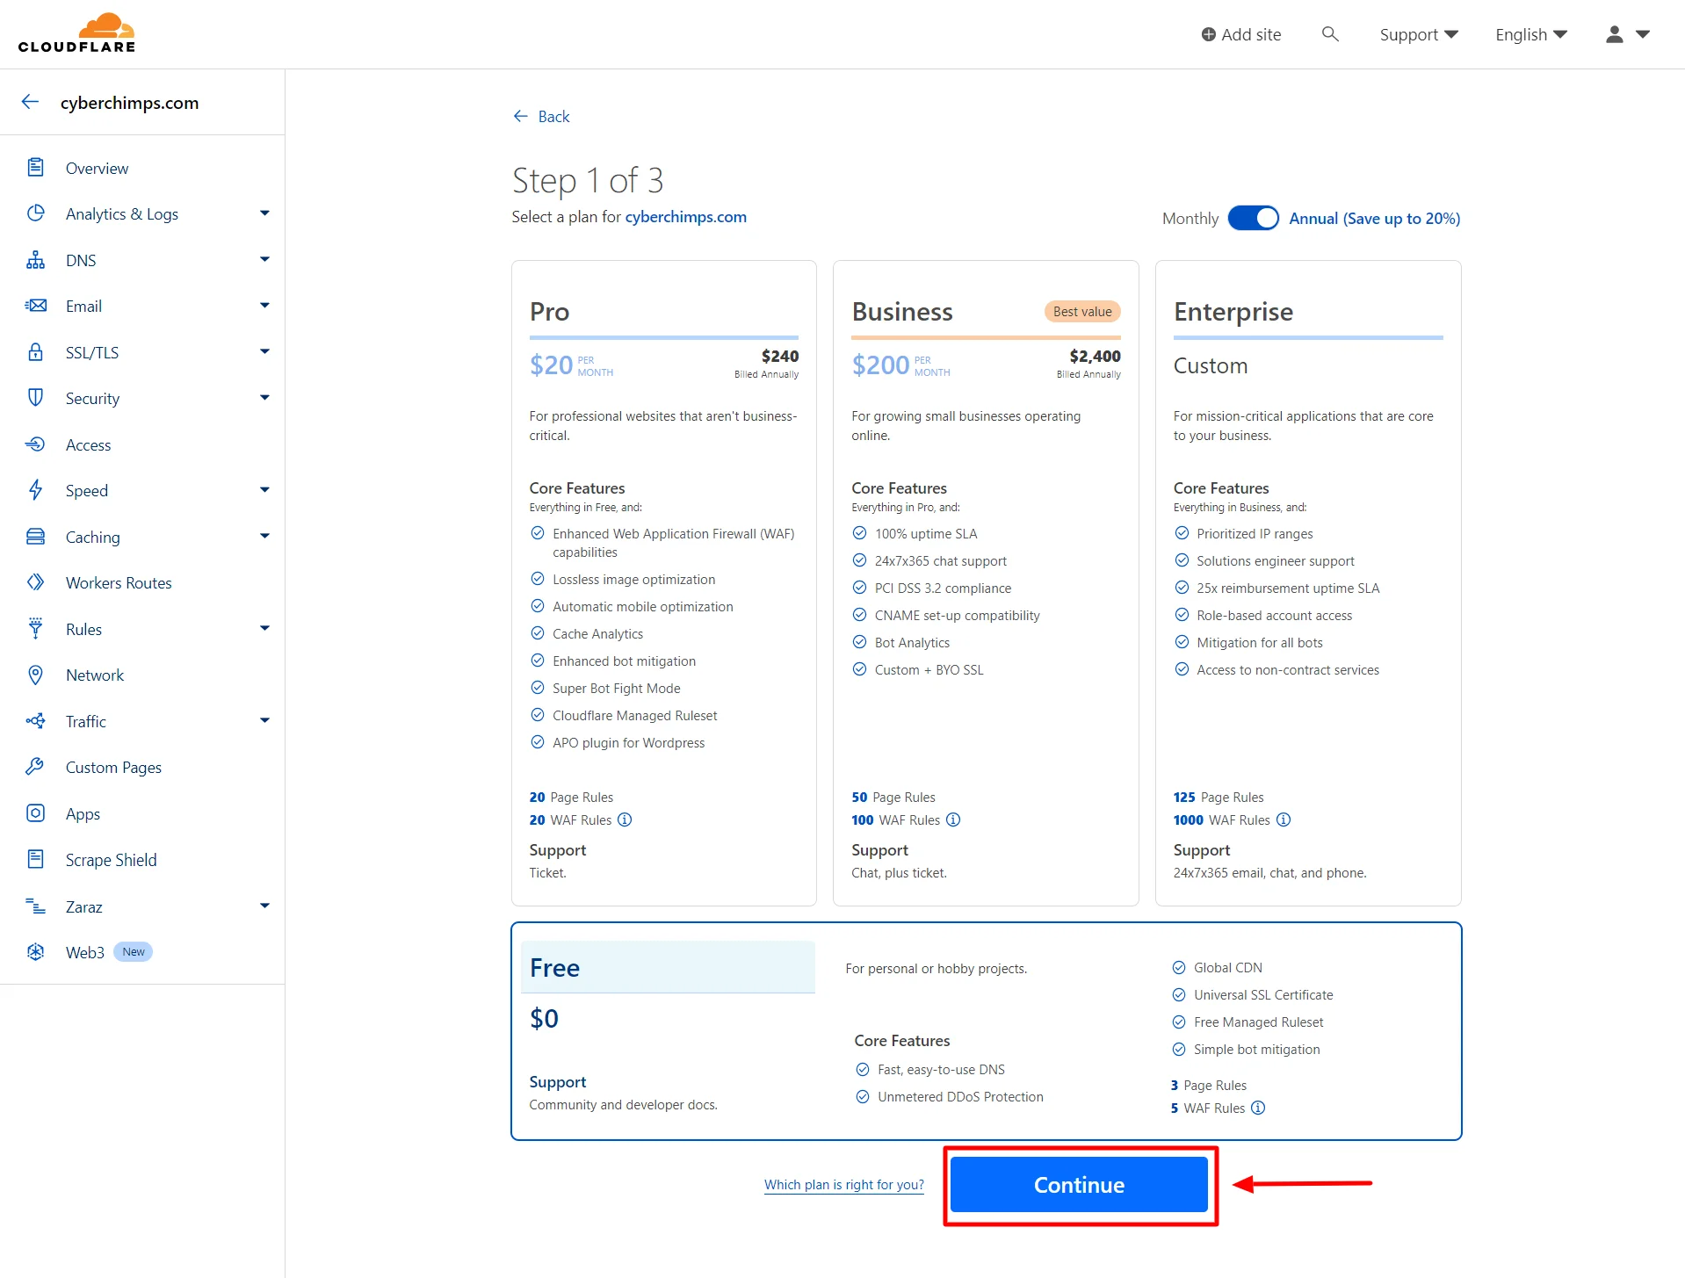Click the New badge beside Web3
This screenshot has width=1685, height=1278.
point(134,952)
